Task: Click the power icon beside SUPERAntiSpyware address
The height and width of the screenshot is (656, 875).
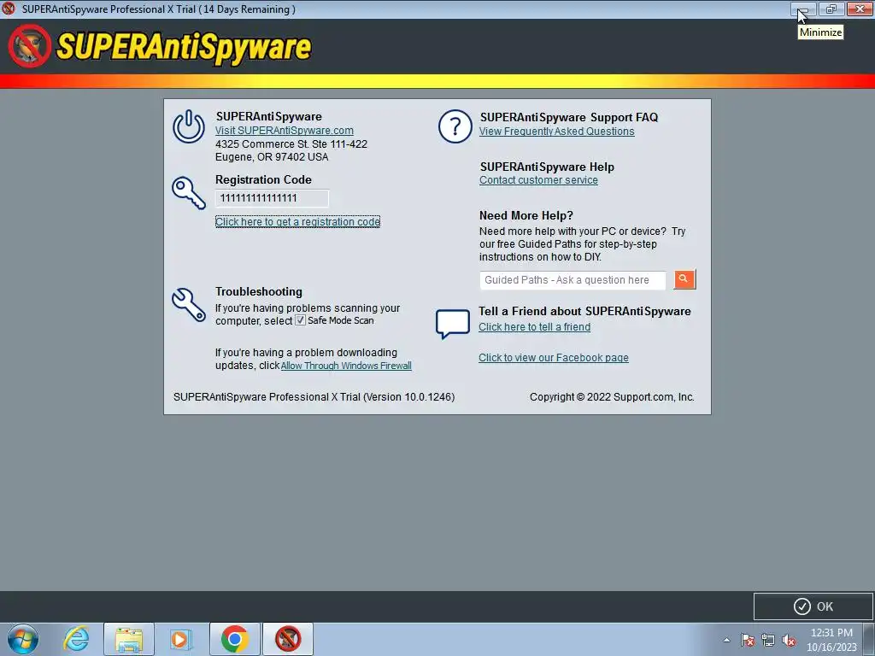Action: (x=189, y=126)
